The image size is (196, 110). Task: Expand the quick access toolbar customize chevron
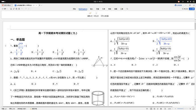[x=29, y=9]
